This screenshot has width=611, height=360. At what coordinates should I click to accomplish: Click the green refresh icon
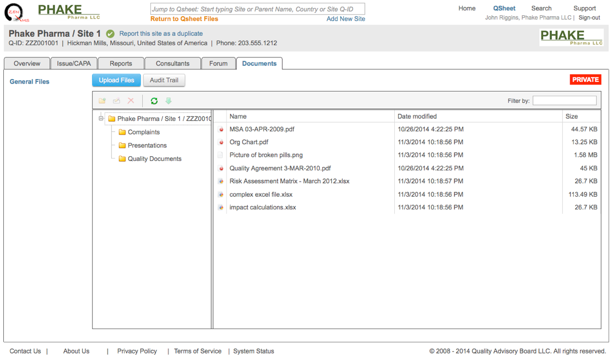pyautogui.click(x=154, y=101)
